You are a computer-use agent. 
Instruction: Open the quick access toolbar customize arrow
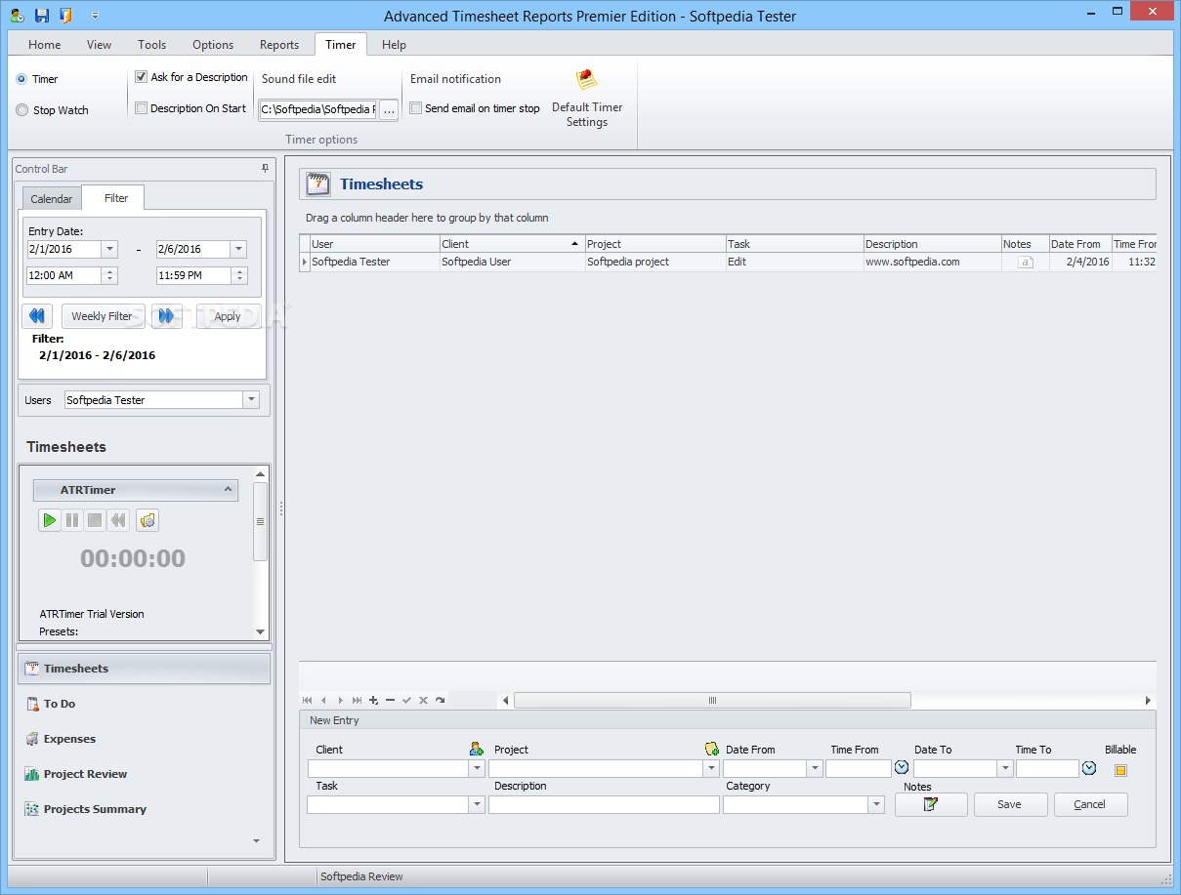point(95,16)
